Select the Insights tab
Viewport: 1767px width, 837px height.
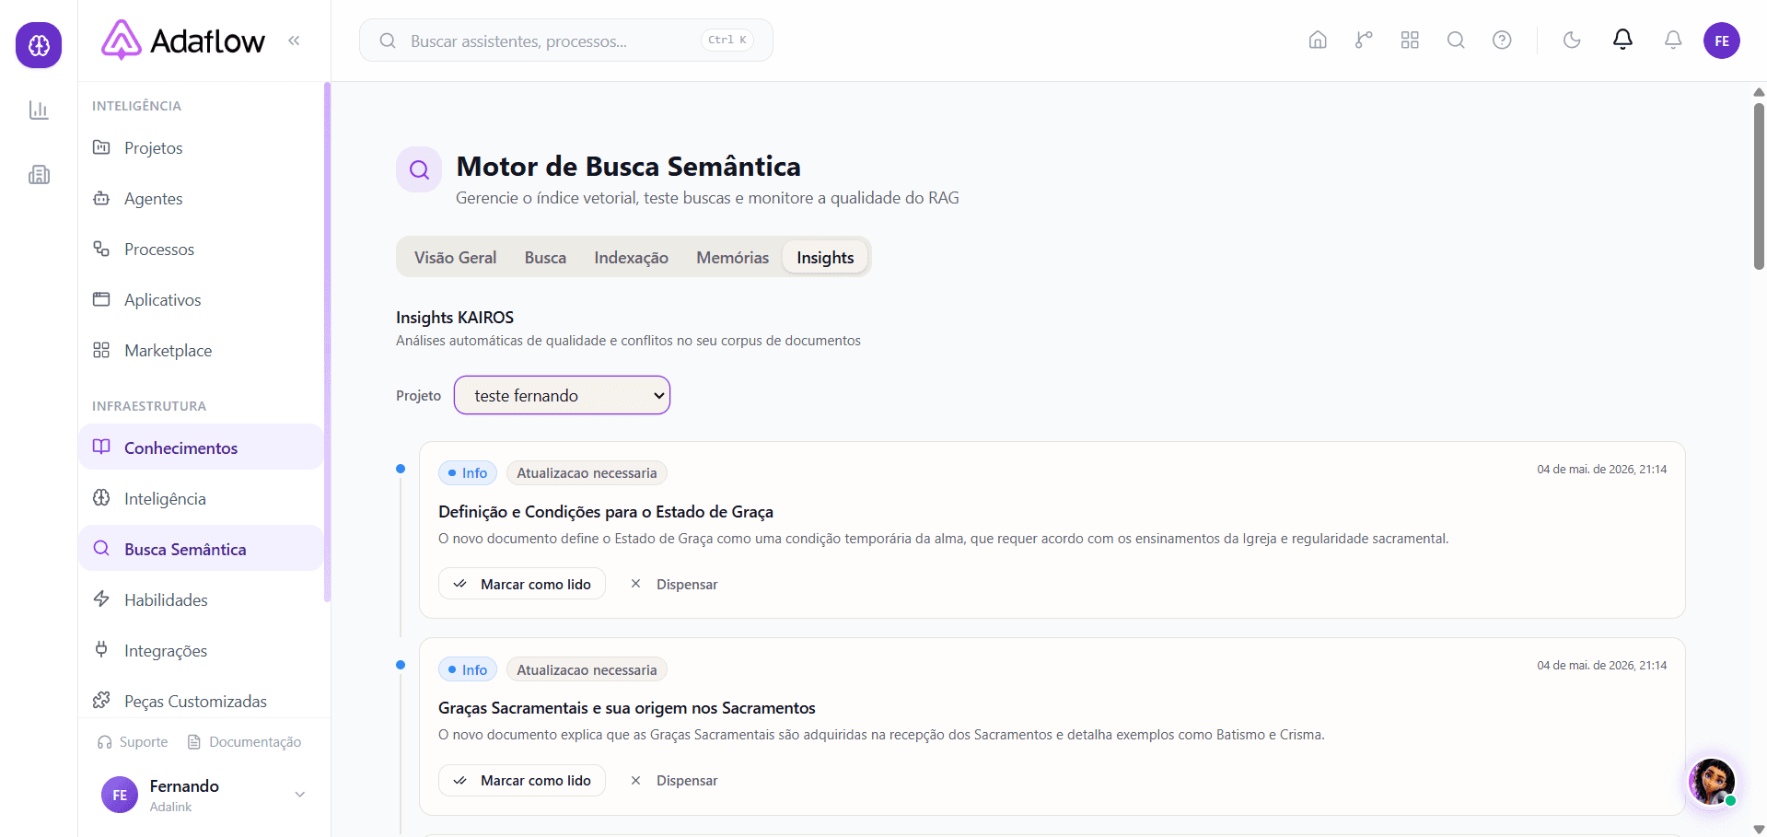point(825,258)
